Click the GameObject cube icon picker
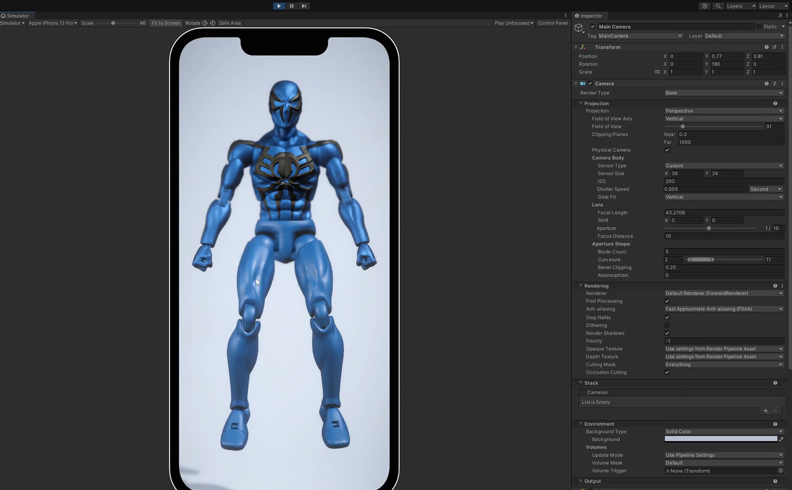 tap(579, 28)
